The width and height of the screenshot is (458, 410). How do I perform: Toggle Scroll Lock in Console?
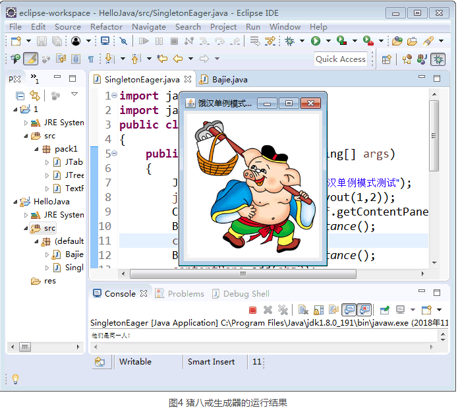point(318,310)
